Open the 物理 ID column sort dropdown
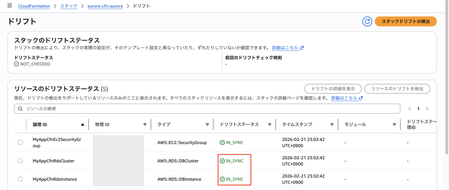The width and height of the screenshot is (449, 190). [145, 124]
